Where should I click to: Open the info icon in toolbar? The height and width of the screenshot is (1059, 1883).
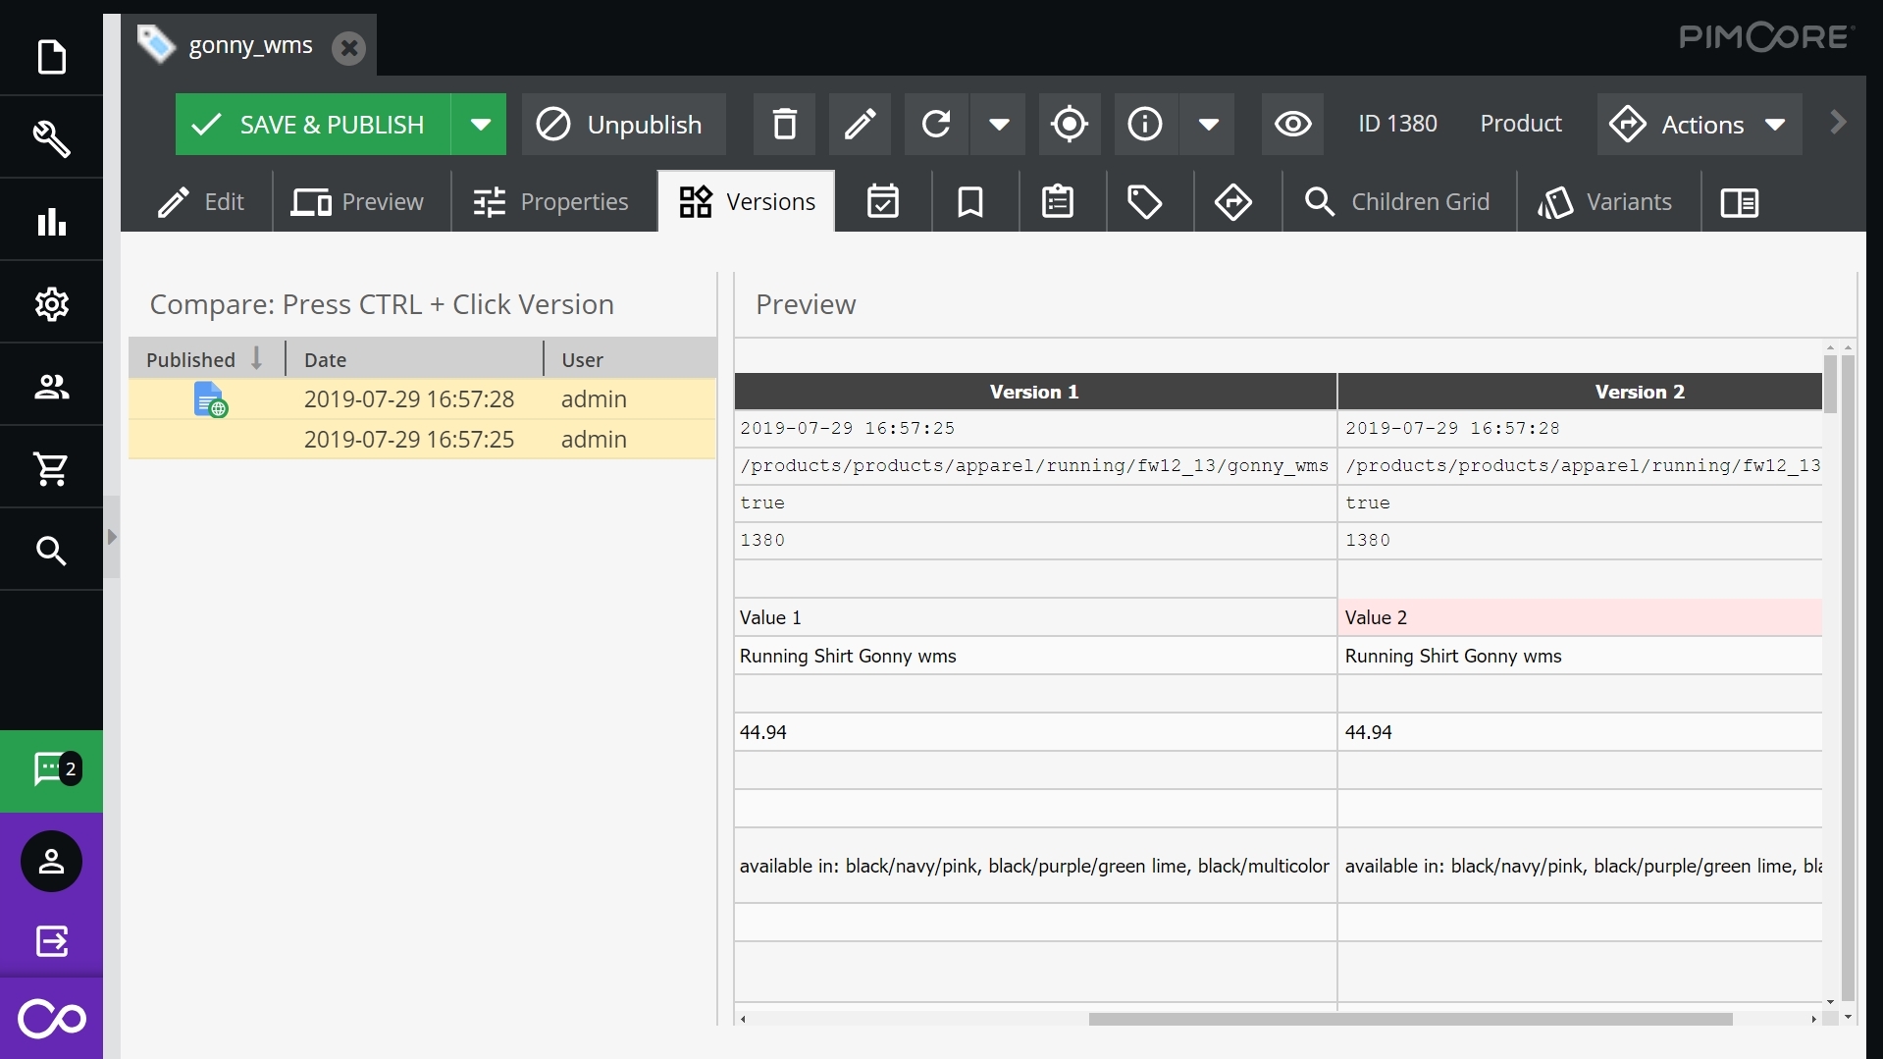click(1145, 125)
